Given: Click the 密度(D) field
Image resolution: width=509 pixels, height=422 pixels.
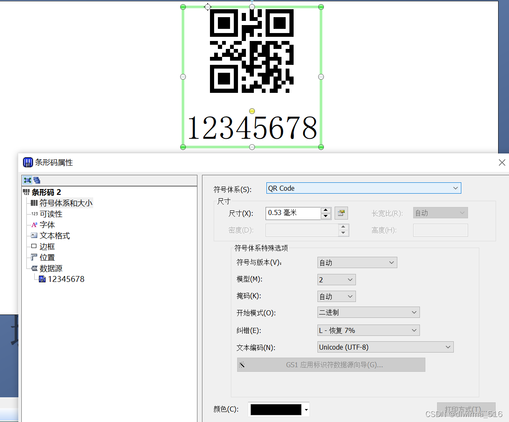Looking at the screenshot, I should (302, 230).
